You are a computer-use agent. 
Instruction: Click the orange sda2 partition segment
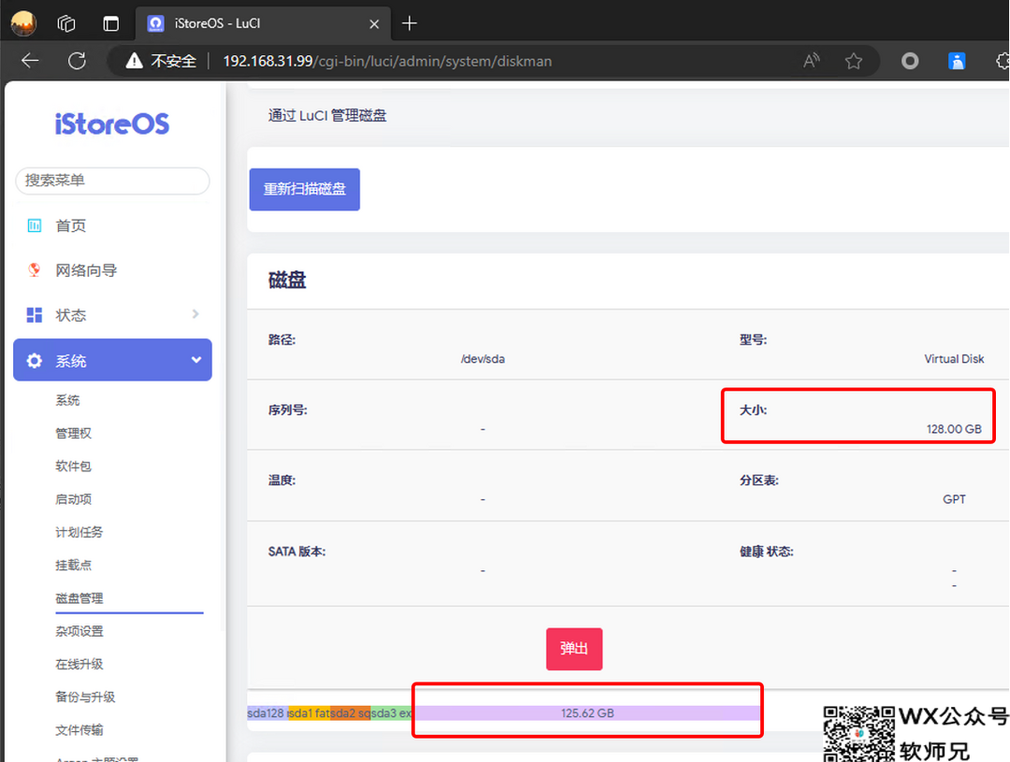(351, 713)
